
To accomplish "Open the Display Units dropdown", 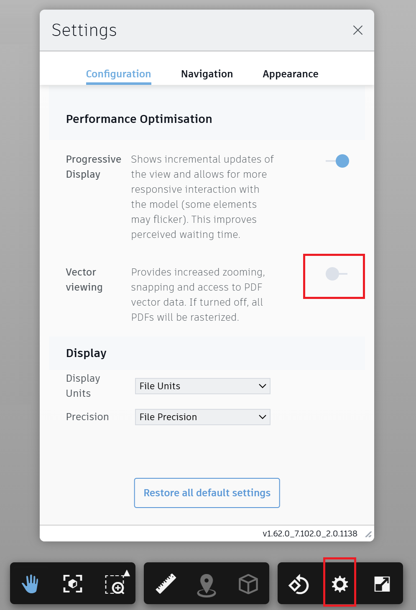I will (203, 386).
